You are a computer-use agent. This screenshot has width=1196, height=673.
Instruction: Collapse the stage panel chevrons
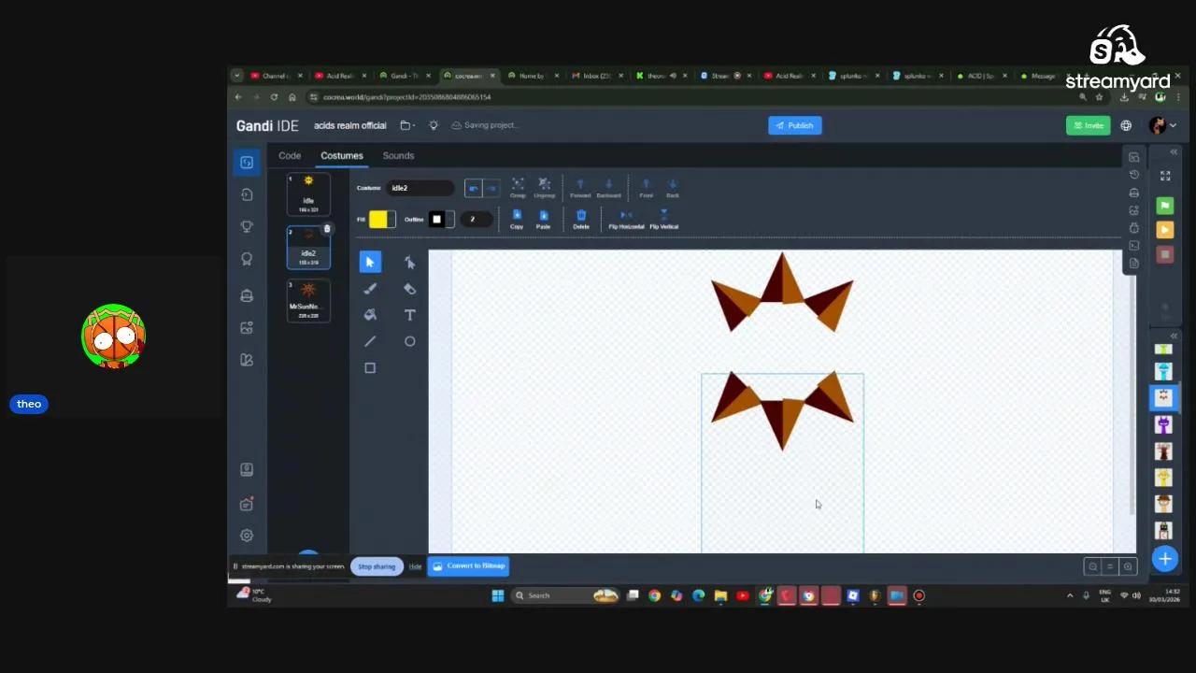tap(1175, 151)
